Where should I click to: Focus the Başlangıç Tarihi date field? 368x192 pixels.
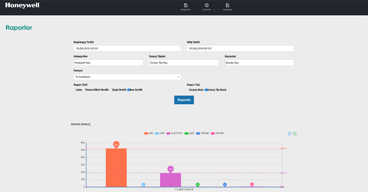coord(127,48)
